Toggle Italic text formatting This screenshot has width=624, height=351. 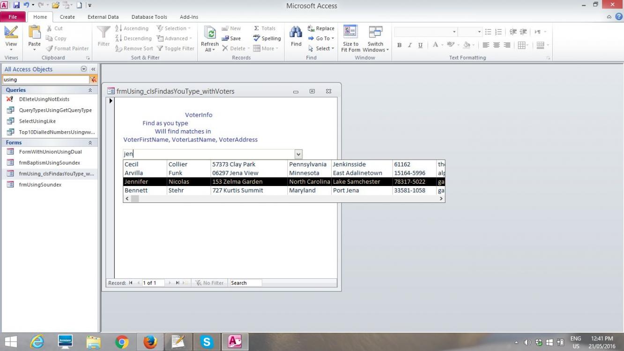click(410, 45)
